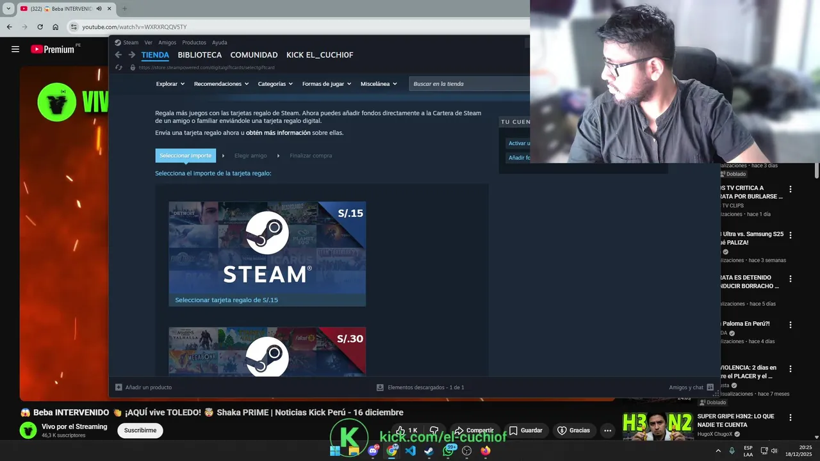The height and width of the screenshot is (461, 820).
Task: Close the Beba INTERVENIDO Chrome tab
Action: pos(110,9)
